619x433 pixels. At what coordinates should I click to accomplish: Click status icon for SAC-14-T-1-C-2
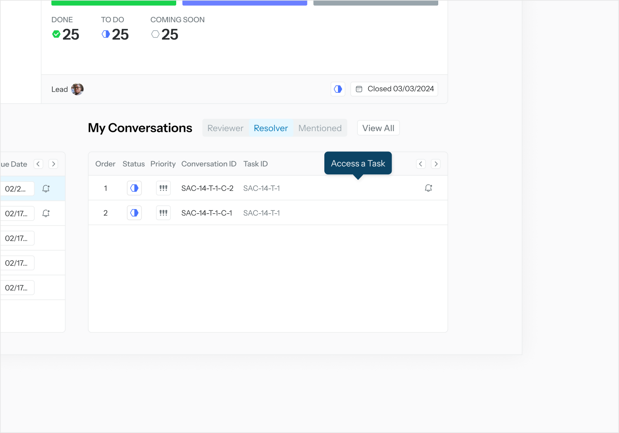[134, 188]
